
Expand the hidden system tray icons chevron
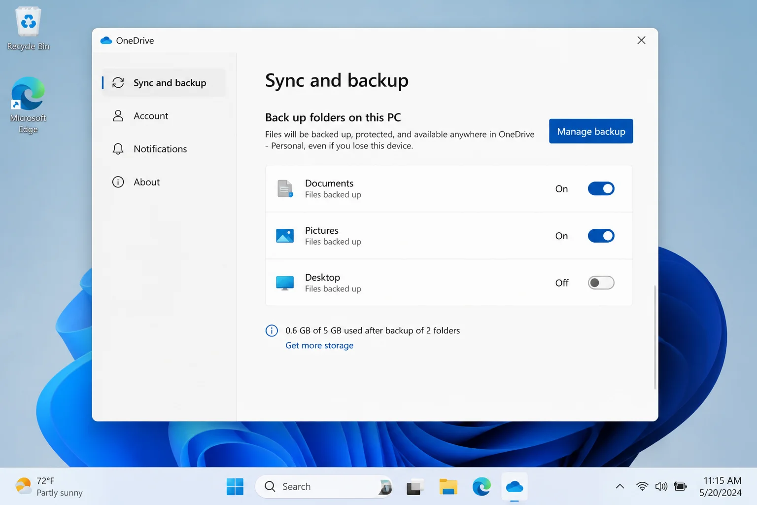point(620,487)
